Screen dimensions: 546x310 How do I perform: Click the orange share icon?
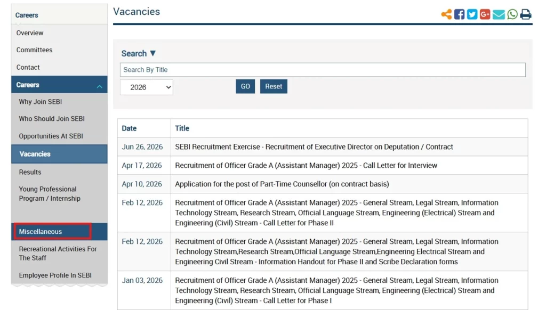tap(446, 14)
